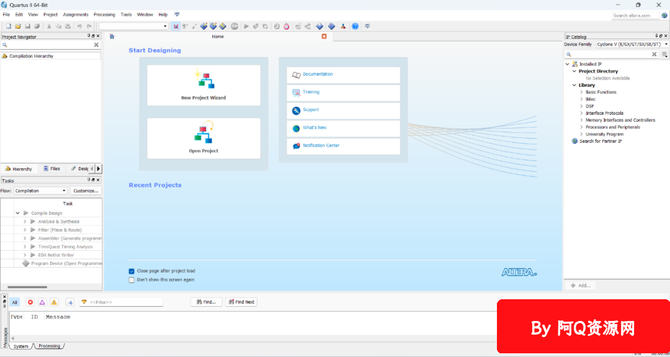The image size is (670, 357).
Task: Toggle the purple critical warning filter
Action: (42, 302)
